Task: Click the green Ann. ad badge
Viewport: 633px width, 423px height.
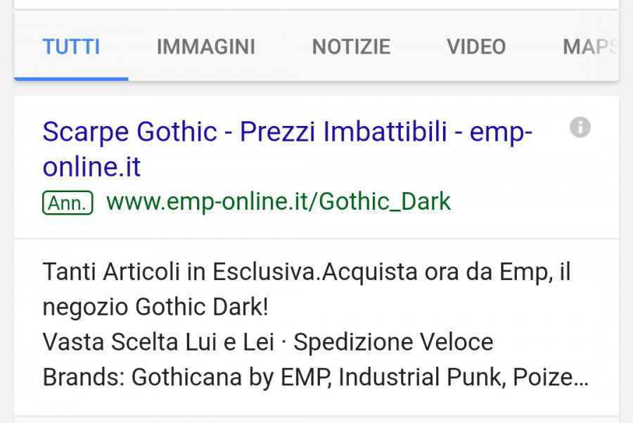Action: [x=68, y=203]
